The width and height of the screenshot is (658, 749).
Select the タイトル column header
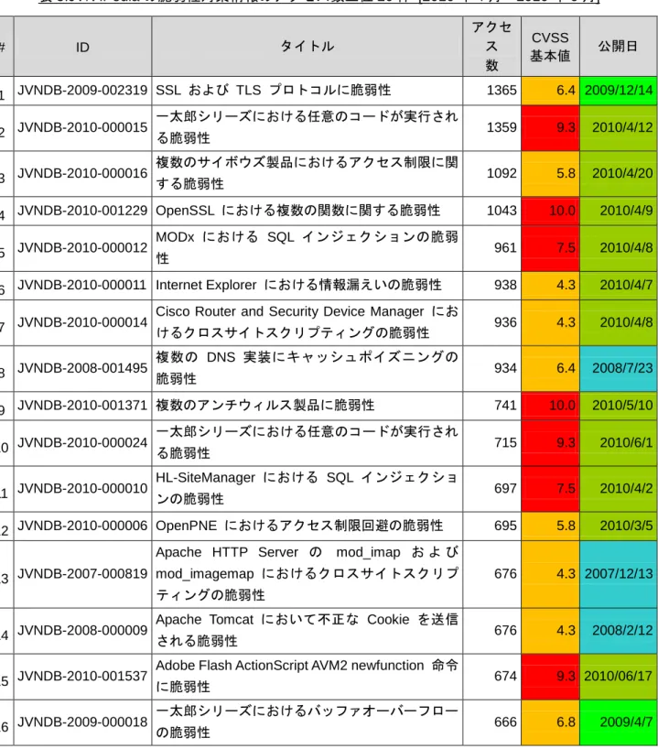click(x=307, y=47)
